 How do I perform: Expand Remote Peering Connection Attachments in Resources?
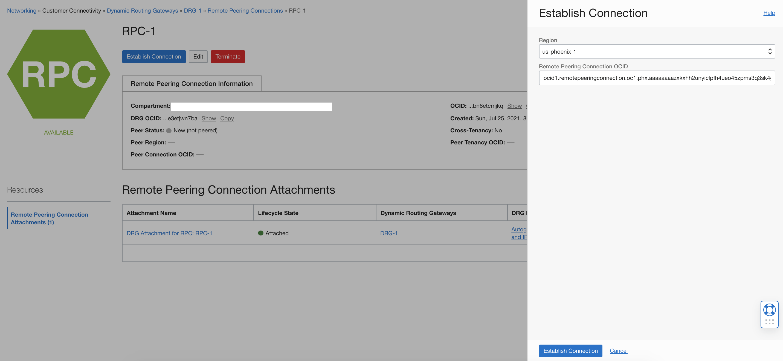50,218
